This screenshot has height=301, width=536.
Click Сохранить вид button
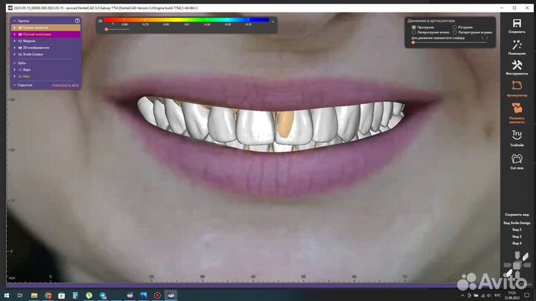[x=517, y=214]
